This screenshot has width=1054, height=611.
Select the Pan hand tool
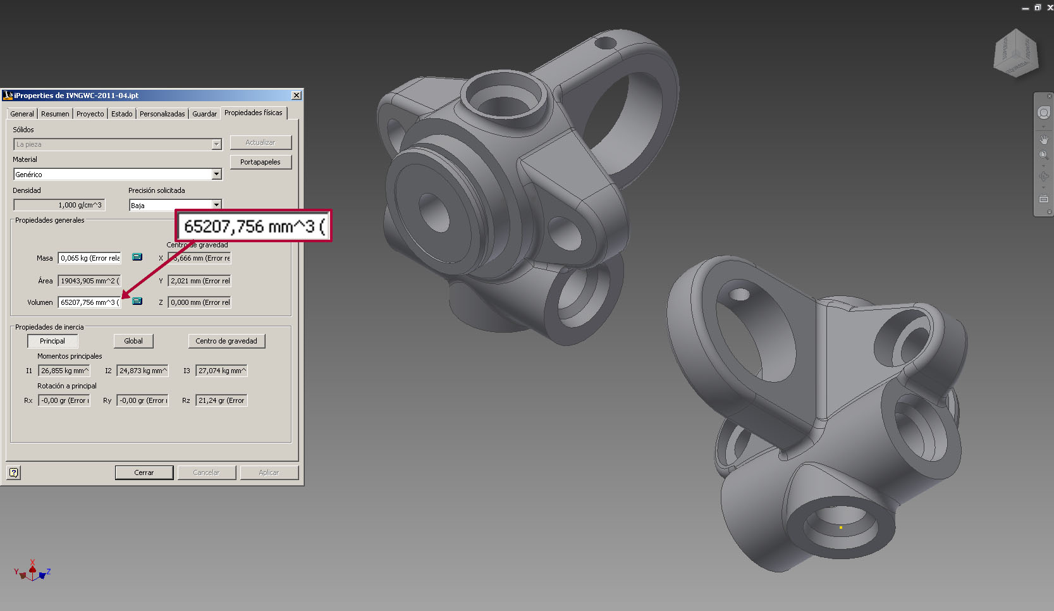click(x=1044, y=139)
